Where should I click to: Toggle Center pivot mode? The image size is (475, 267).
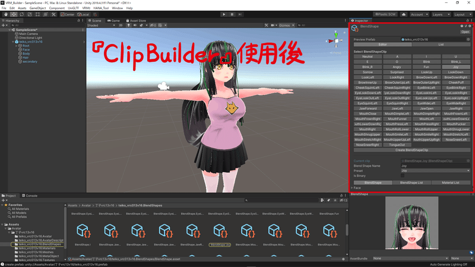67,14
